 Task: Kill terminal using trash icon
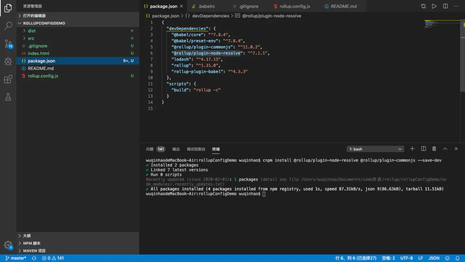pyautogui.click(x=434, y=149)
